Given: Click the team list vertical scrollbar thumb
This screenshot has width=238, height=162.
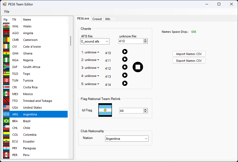Looking at the screenshot, I should [x=71, y=41].
